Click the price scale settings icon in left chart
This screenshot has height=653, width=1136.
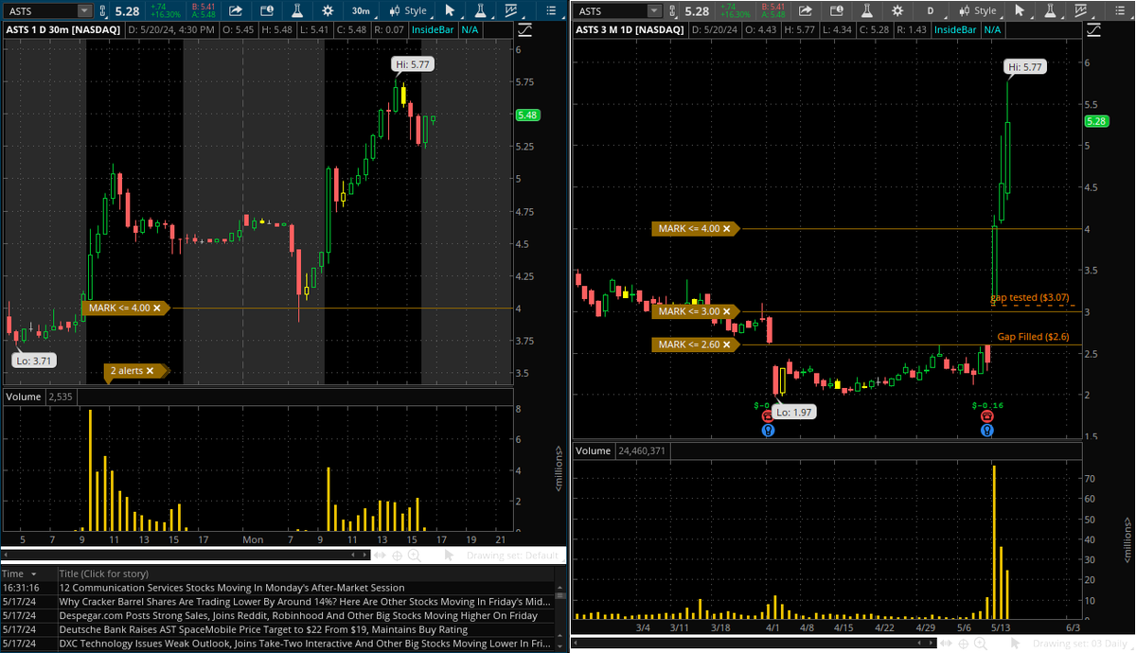525,29
